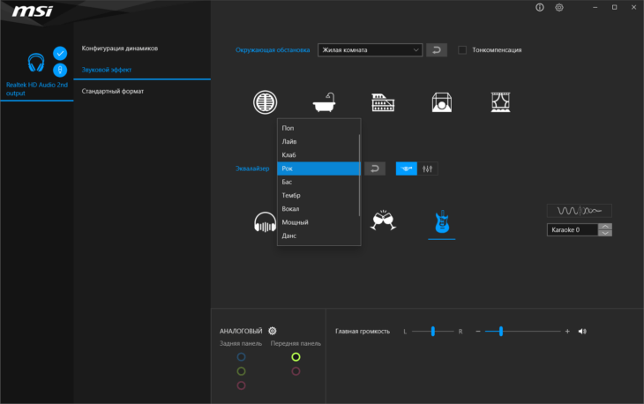Choose Данс from the equalizer list
This screenshot has width=644, height=404.
coord(318,236)
